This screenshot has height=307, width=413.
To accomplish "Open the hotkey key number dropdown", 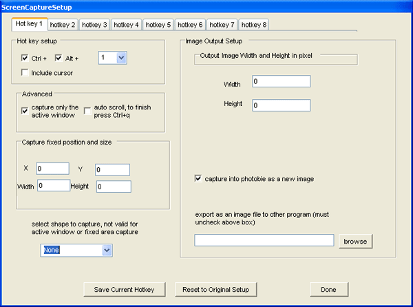I will tap(121, 58).
